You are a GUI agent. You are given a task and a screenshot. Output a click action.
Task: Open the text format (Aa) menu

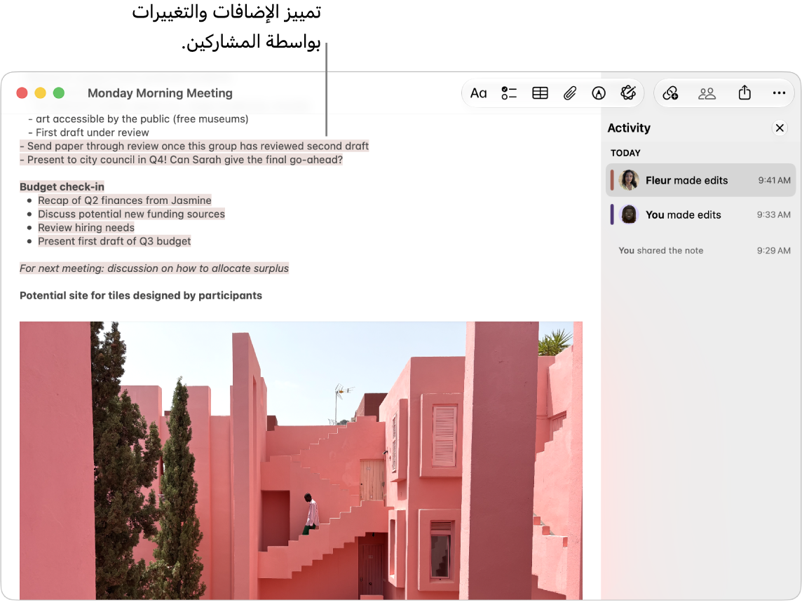478,93
